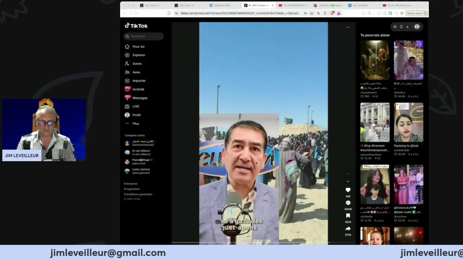Viewport: 463px width, 260px height.
Task: Click the Programme footer link
Action: pos(132,189)
